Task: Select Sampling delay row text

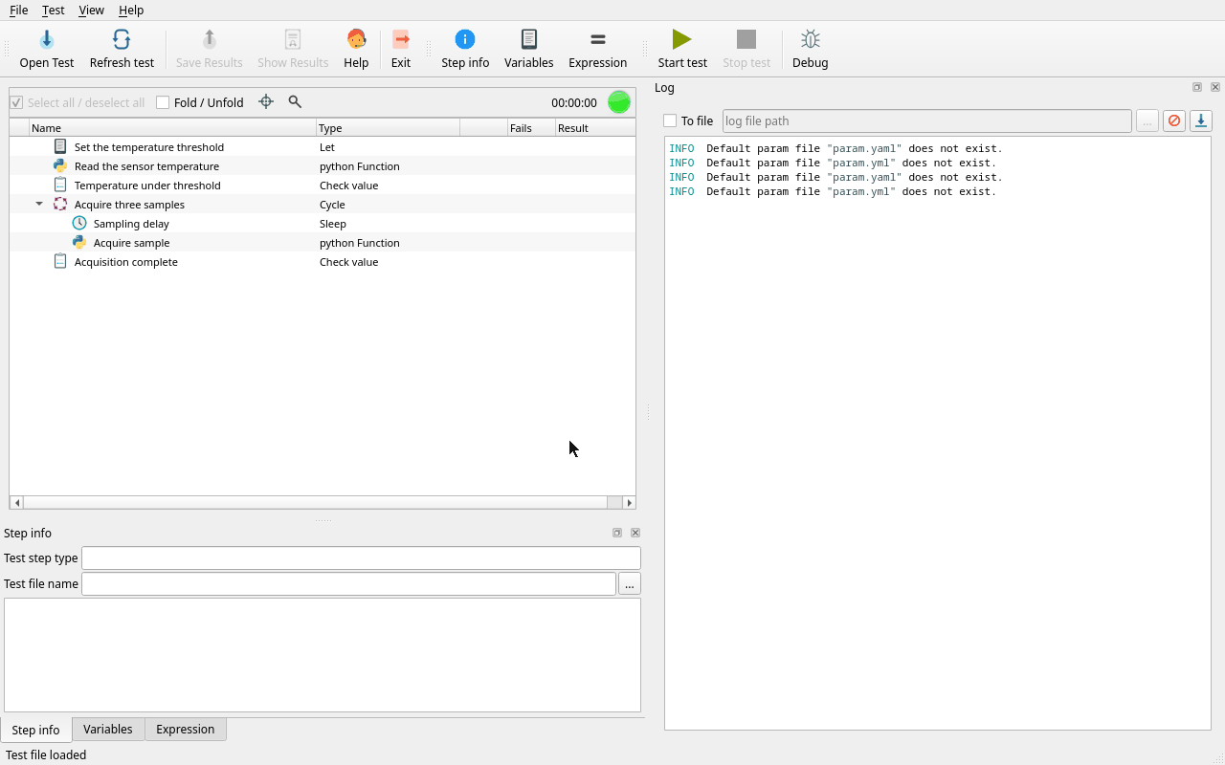Action: coord(131,223)
